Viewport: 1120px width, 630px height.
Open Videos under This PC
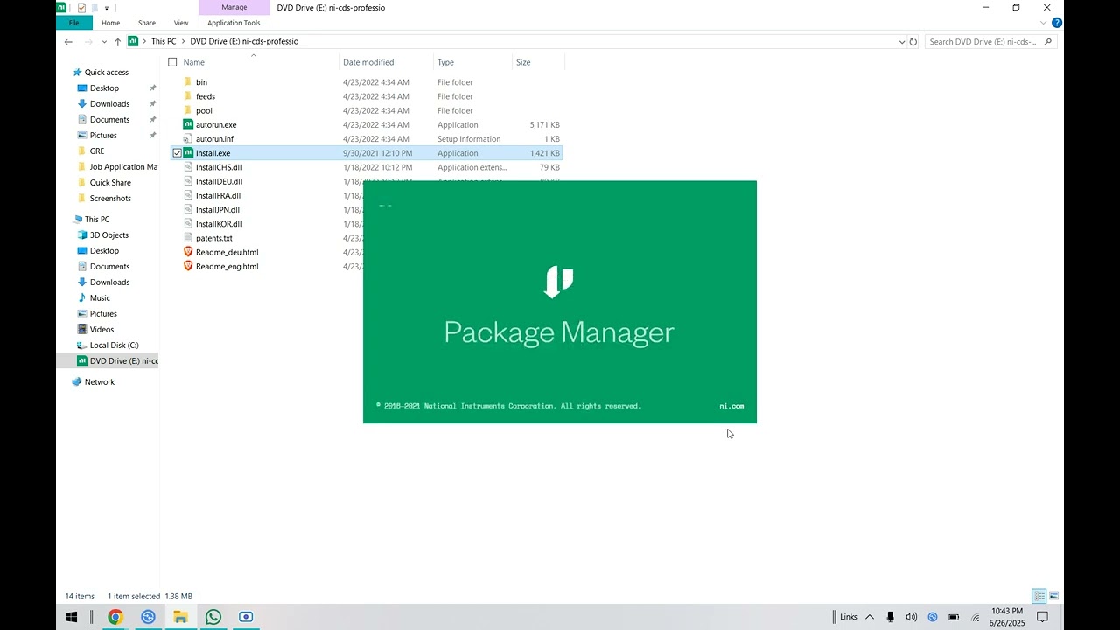pos(101,330)
